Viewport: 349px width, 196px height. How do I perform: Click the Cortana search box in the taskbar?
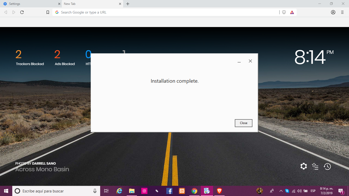(56, 191)
